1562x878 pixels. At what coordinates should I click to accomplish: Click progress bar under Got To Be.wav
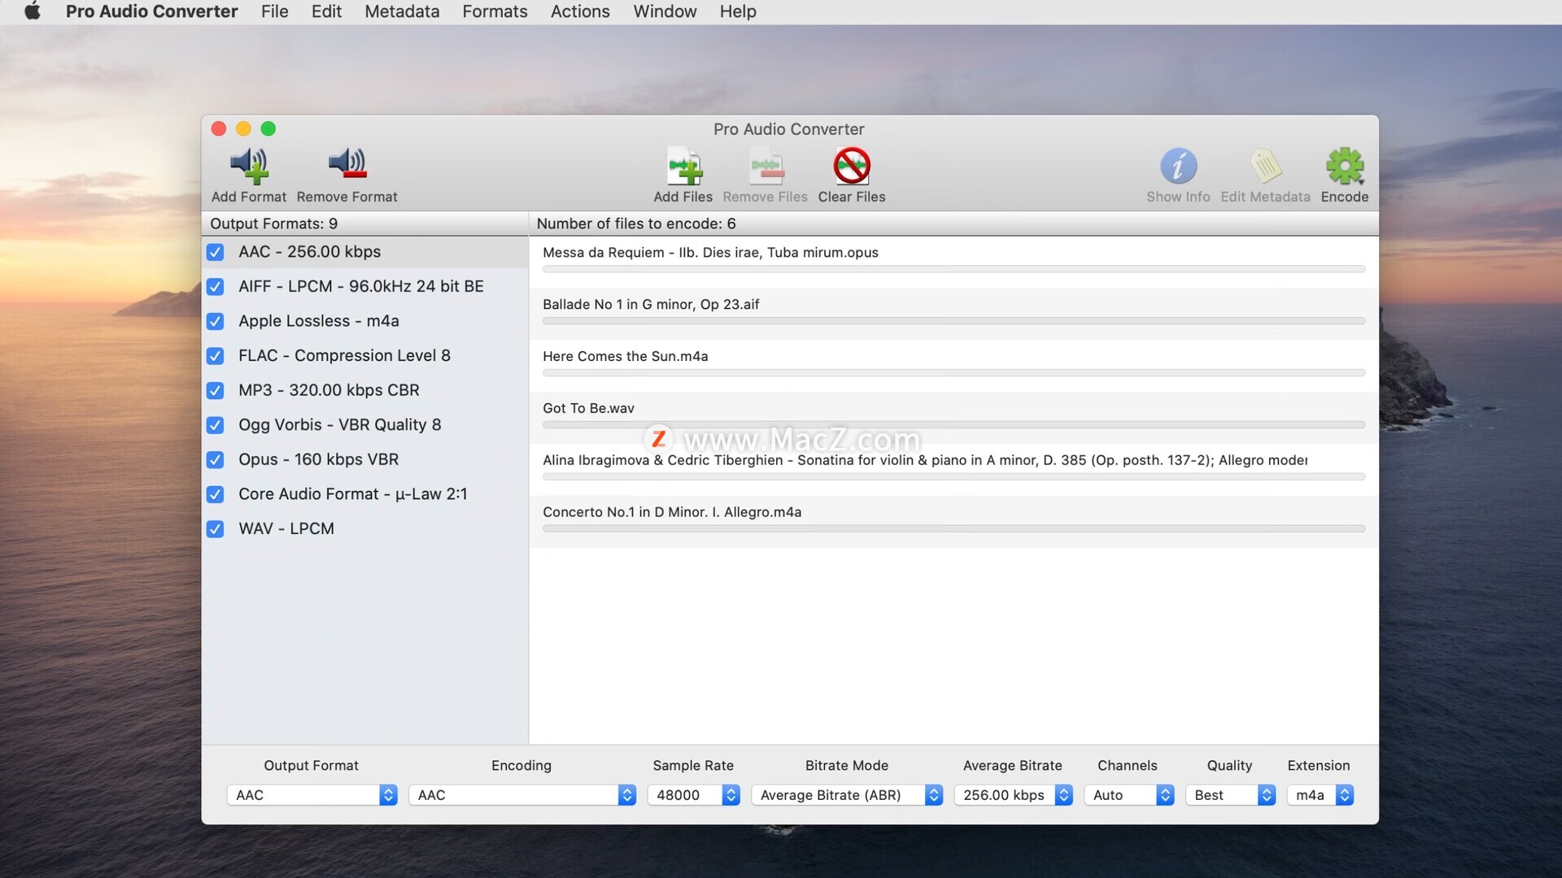tap(953, 425)
